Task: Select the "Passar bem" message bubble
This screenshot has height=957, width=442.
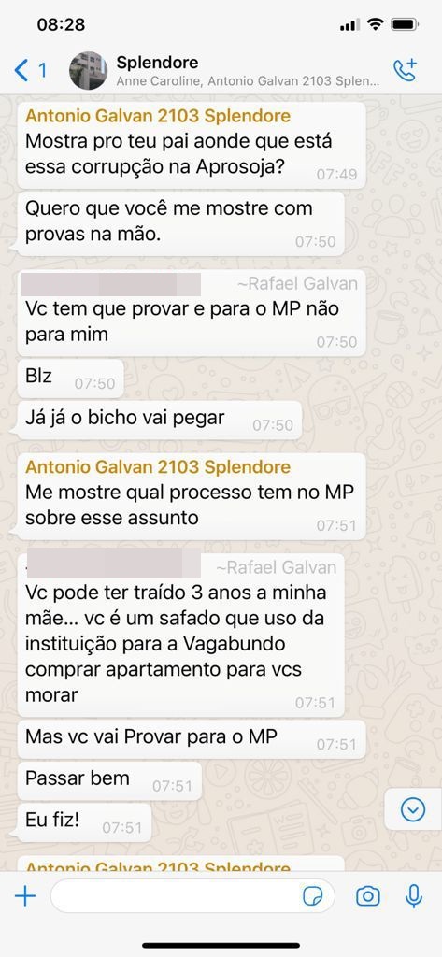Action: point(109,780)
